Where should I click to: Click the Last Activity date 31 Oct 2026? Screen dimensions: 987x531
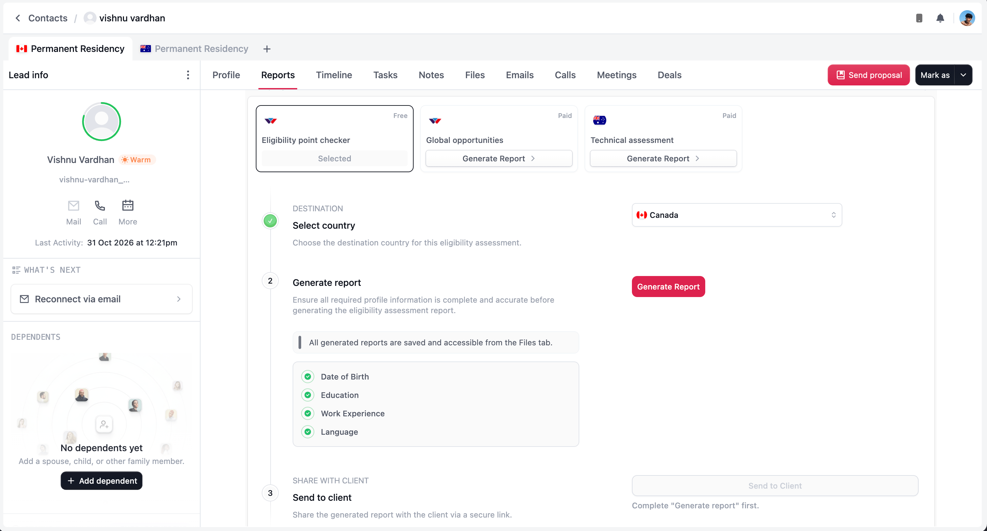[x=132, y=243]
